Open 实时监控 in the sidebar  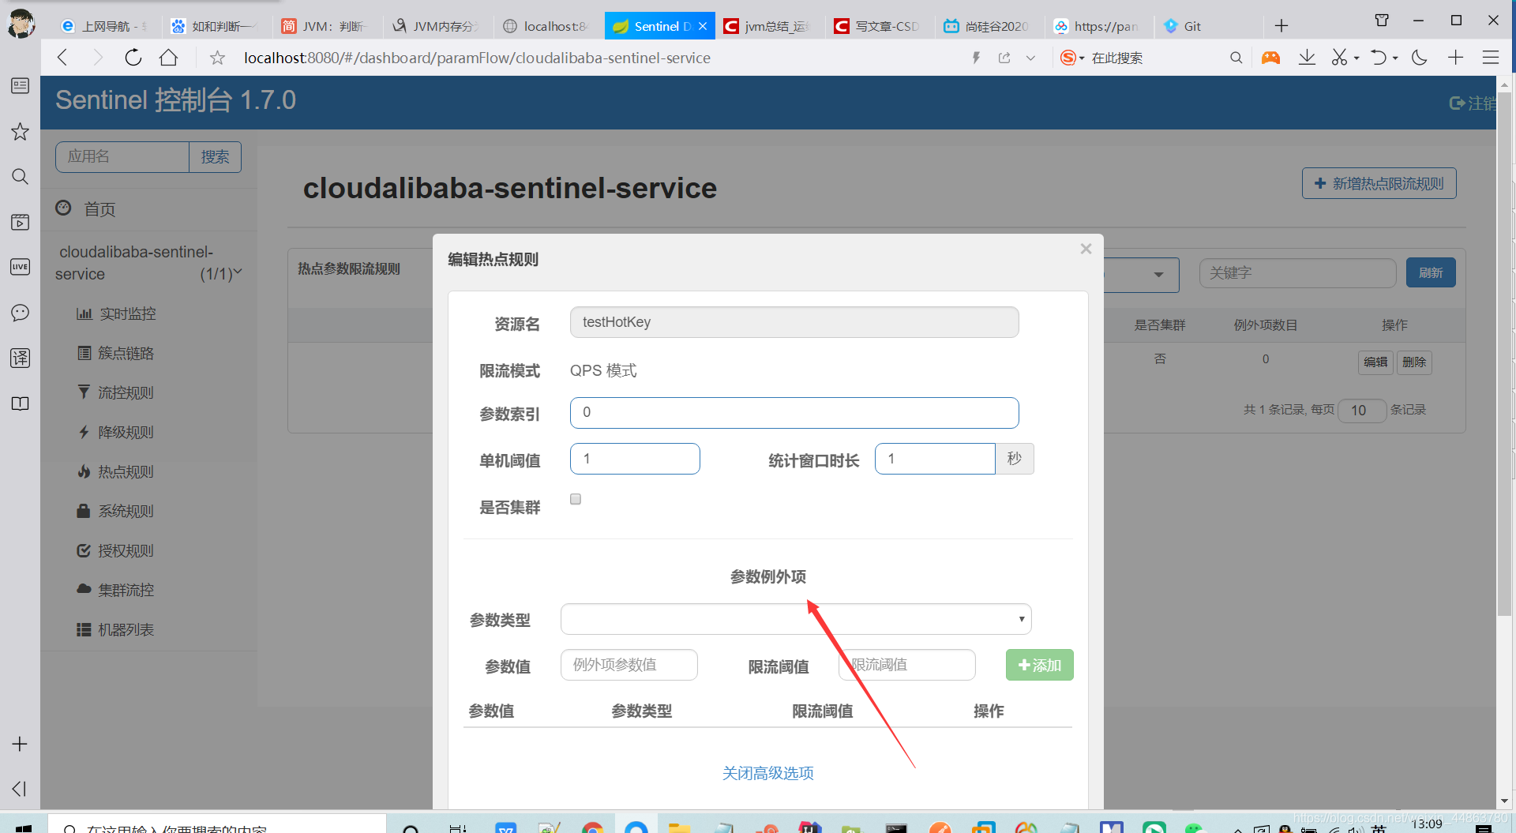(x=117, y=313)
